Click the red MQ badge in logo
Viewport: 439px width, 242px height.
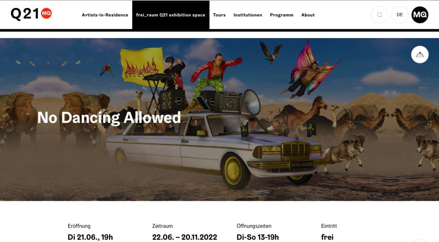(46, 13)
